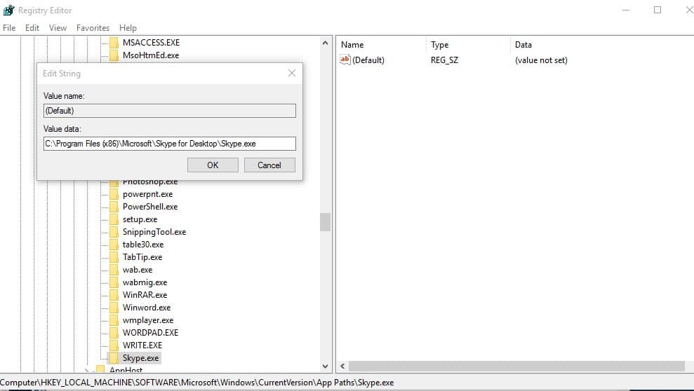This screenshot has width=694, height=391.
Task: Select PowerShell.exe key label
Action: pyautogui.click(x=150, y=207)
